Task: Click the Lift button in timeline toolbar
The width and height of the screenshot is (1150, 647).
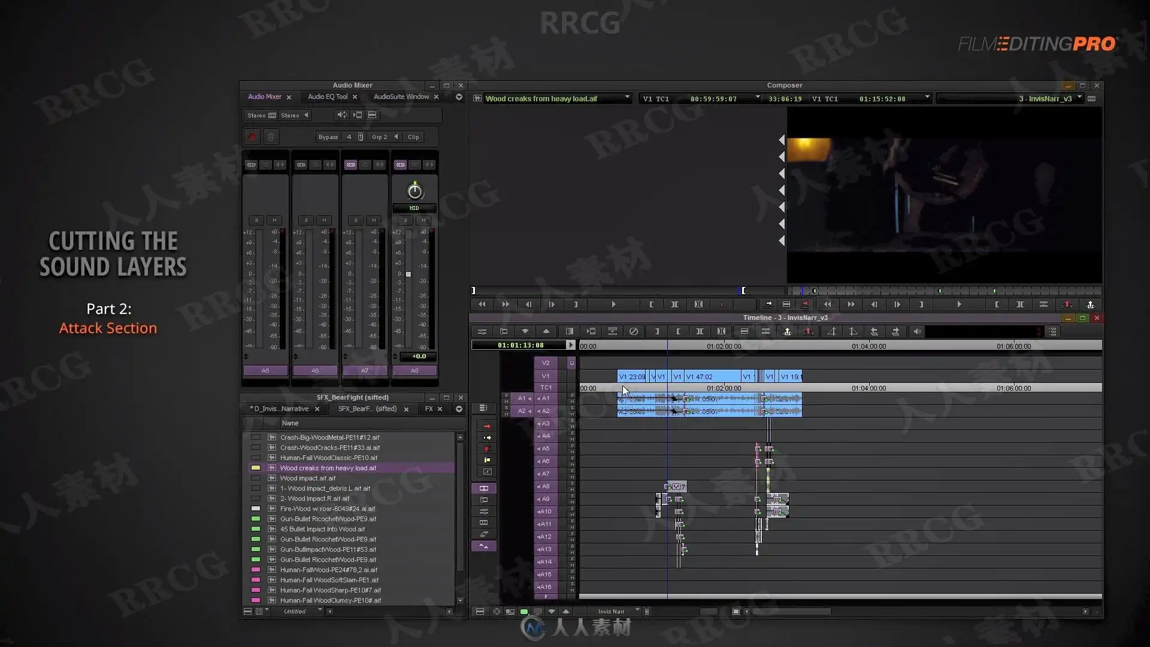Action: pyautogui.click(x=787, y=331)
